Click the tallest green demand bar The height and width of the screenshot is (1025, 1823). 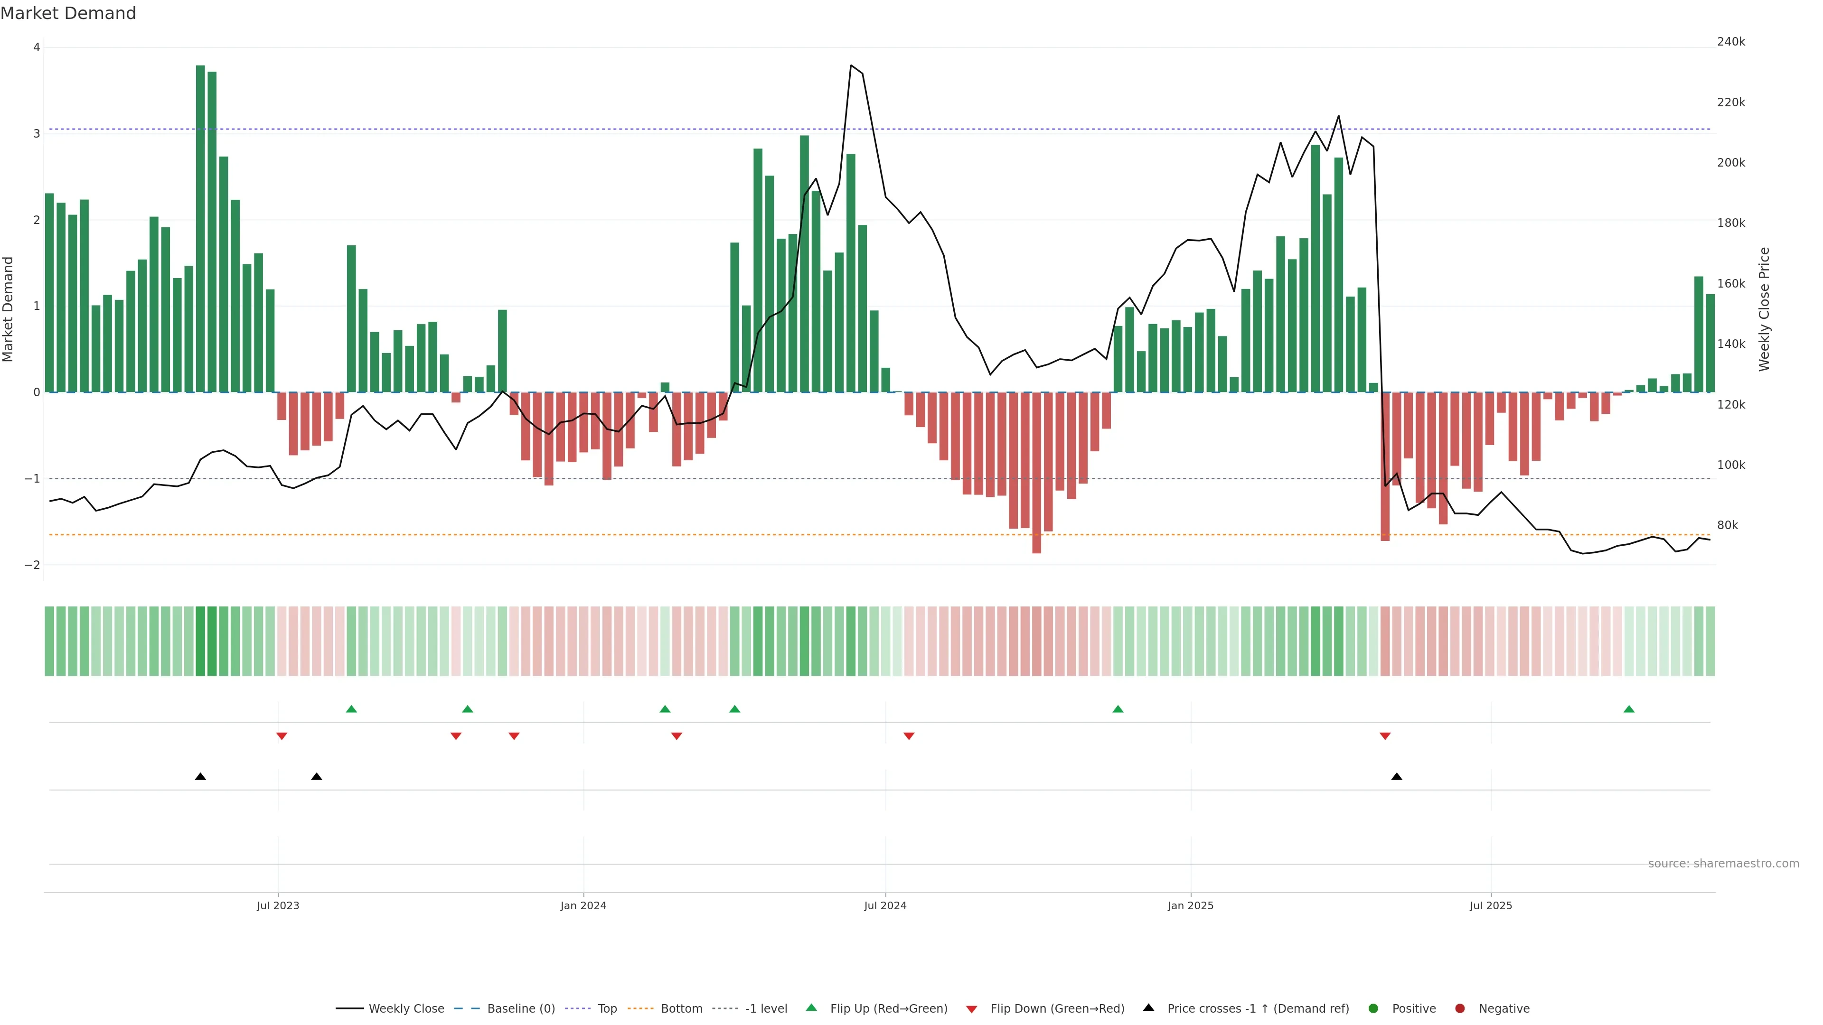click(200, 226)
